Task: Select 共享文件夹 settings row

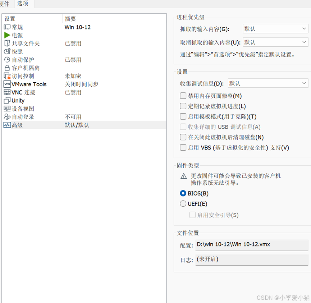Action: pyautogui.click(x=84, y=43)
